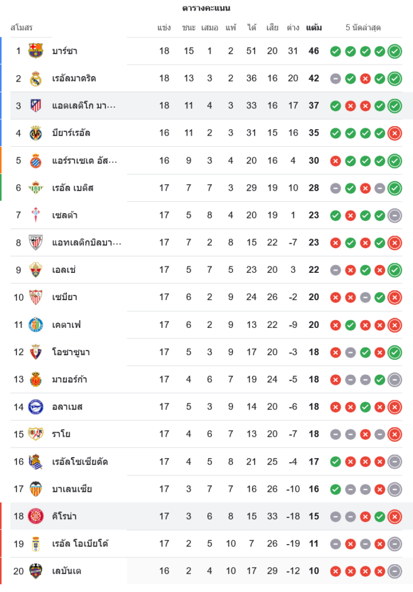
Task: Click the มายอร์ก้า team name
Action: 69,379
